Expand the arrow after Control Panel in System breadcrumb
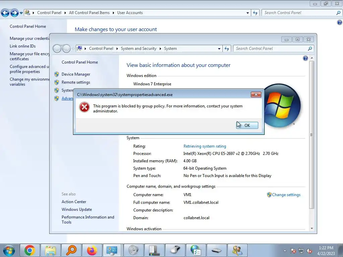Image resolution: width=343 pixels, height=257 pixels. pyautogui.click(x=117, y=49)
